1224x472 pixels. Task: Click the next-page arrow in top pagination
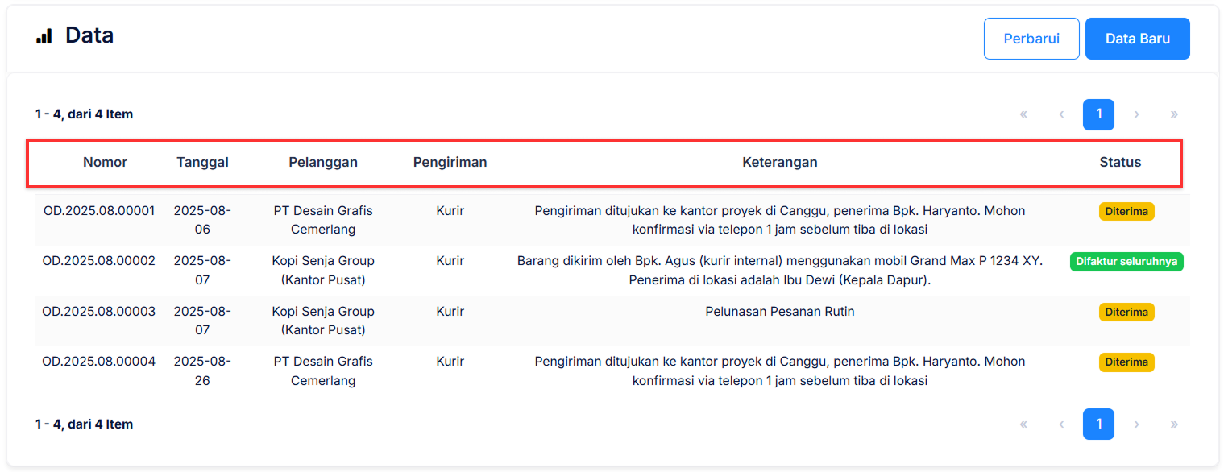coord(1136,114)
